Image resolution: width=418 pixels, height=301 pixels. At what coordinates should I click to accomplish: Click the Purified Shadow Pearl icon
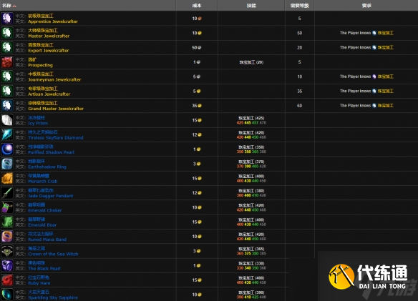pyautogui.click(x=7, y=149)
